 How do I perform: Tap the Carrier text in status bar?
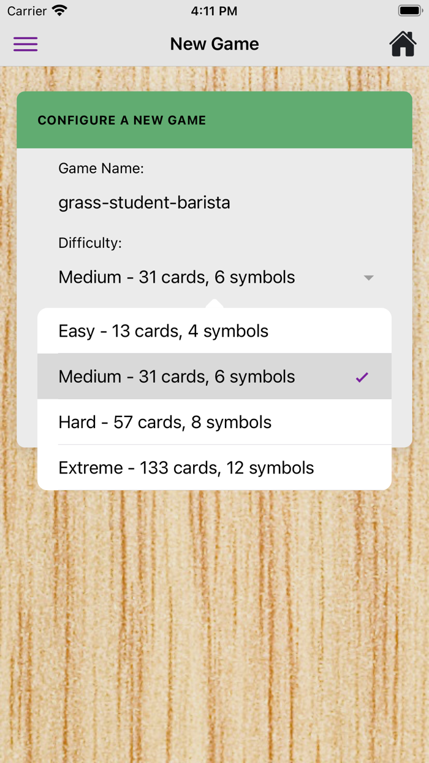27,11
